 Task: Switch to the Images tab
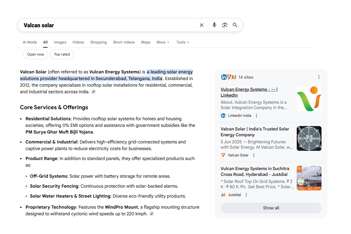(x=60, y=42)
